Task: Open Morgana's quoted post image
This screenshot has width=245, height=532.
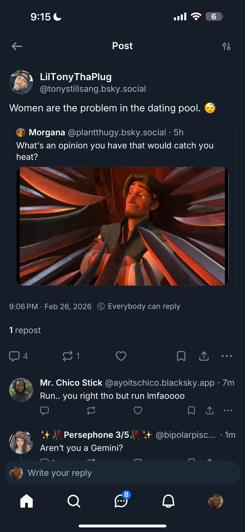Action: pyautogui.click(x=122, y=226)
